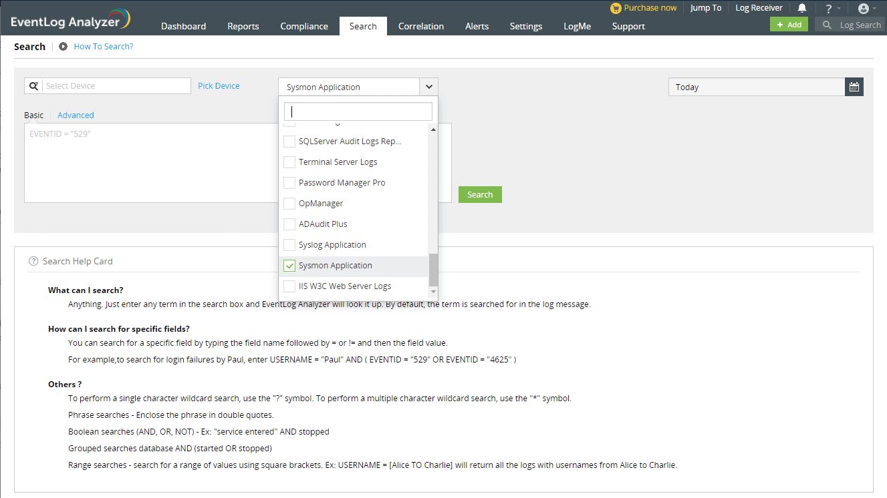
Task: Click the Today date range field
Action: [757, 87]
